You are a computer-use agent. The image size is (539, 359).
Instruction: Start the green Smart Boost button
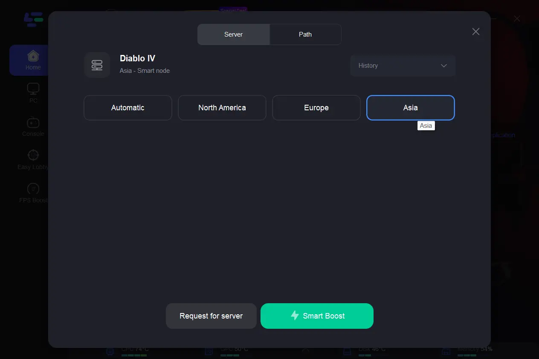pyautogui.click(x=317, y=316)
